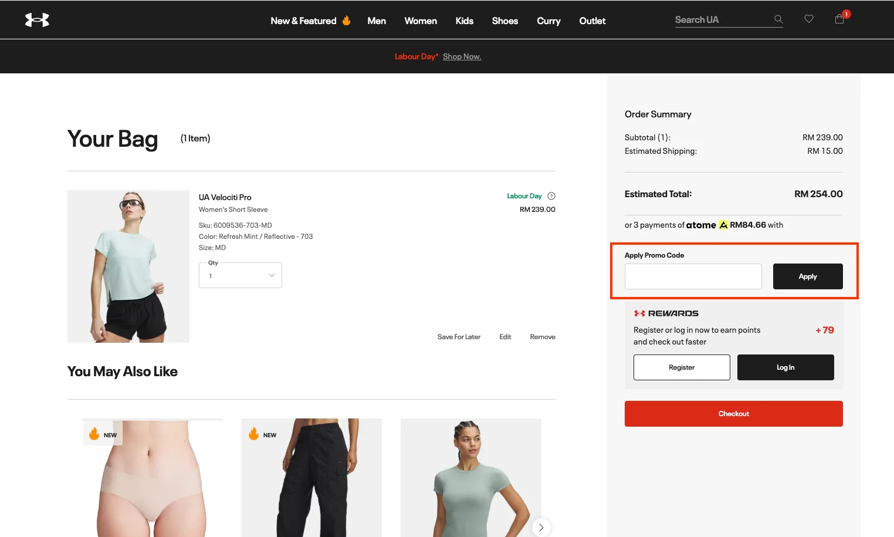Click the Under Armour logo

[37, 20]
